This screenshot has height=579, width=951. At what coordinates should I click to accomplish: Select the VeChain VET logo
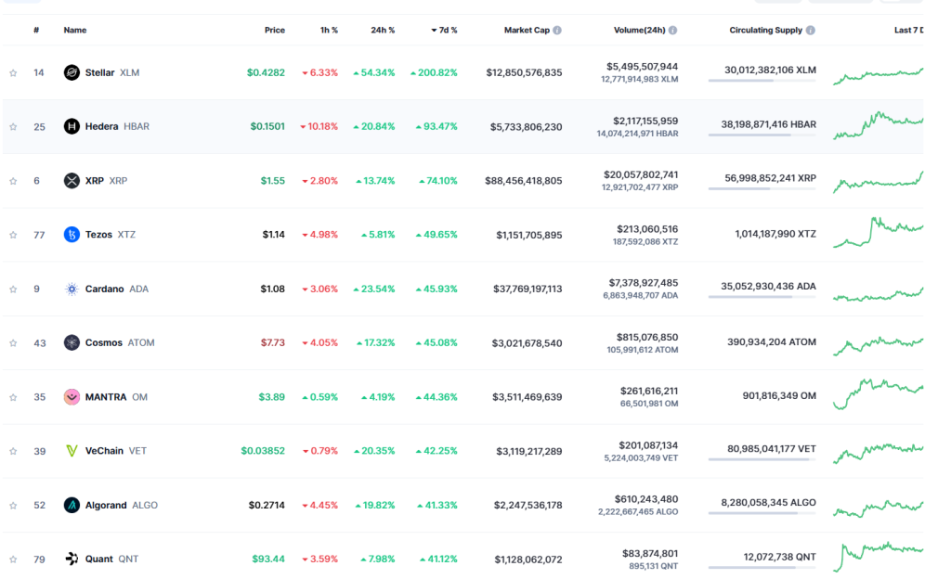(x=71, y=451)
